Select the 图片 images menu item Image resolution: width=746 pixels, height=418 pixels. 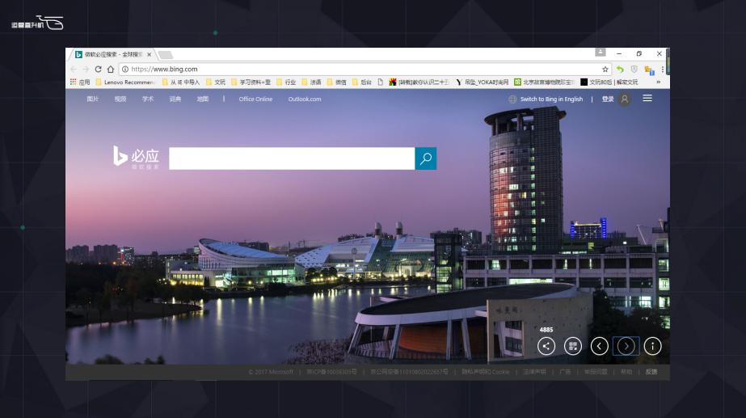[93, 99]
